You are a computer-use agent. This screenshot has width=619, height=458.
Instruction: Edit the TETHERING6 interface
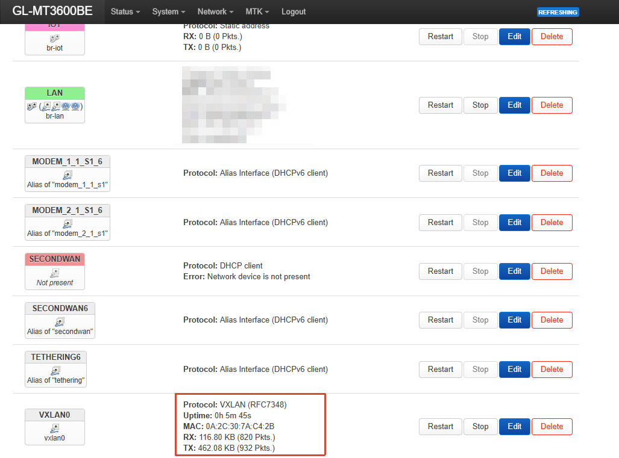coord(514,370)
